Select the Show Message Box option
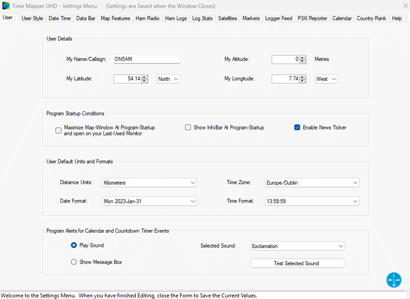The width and height of the screenshot is (410, 299). 74,262
